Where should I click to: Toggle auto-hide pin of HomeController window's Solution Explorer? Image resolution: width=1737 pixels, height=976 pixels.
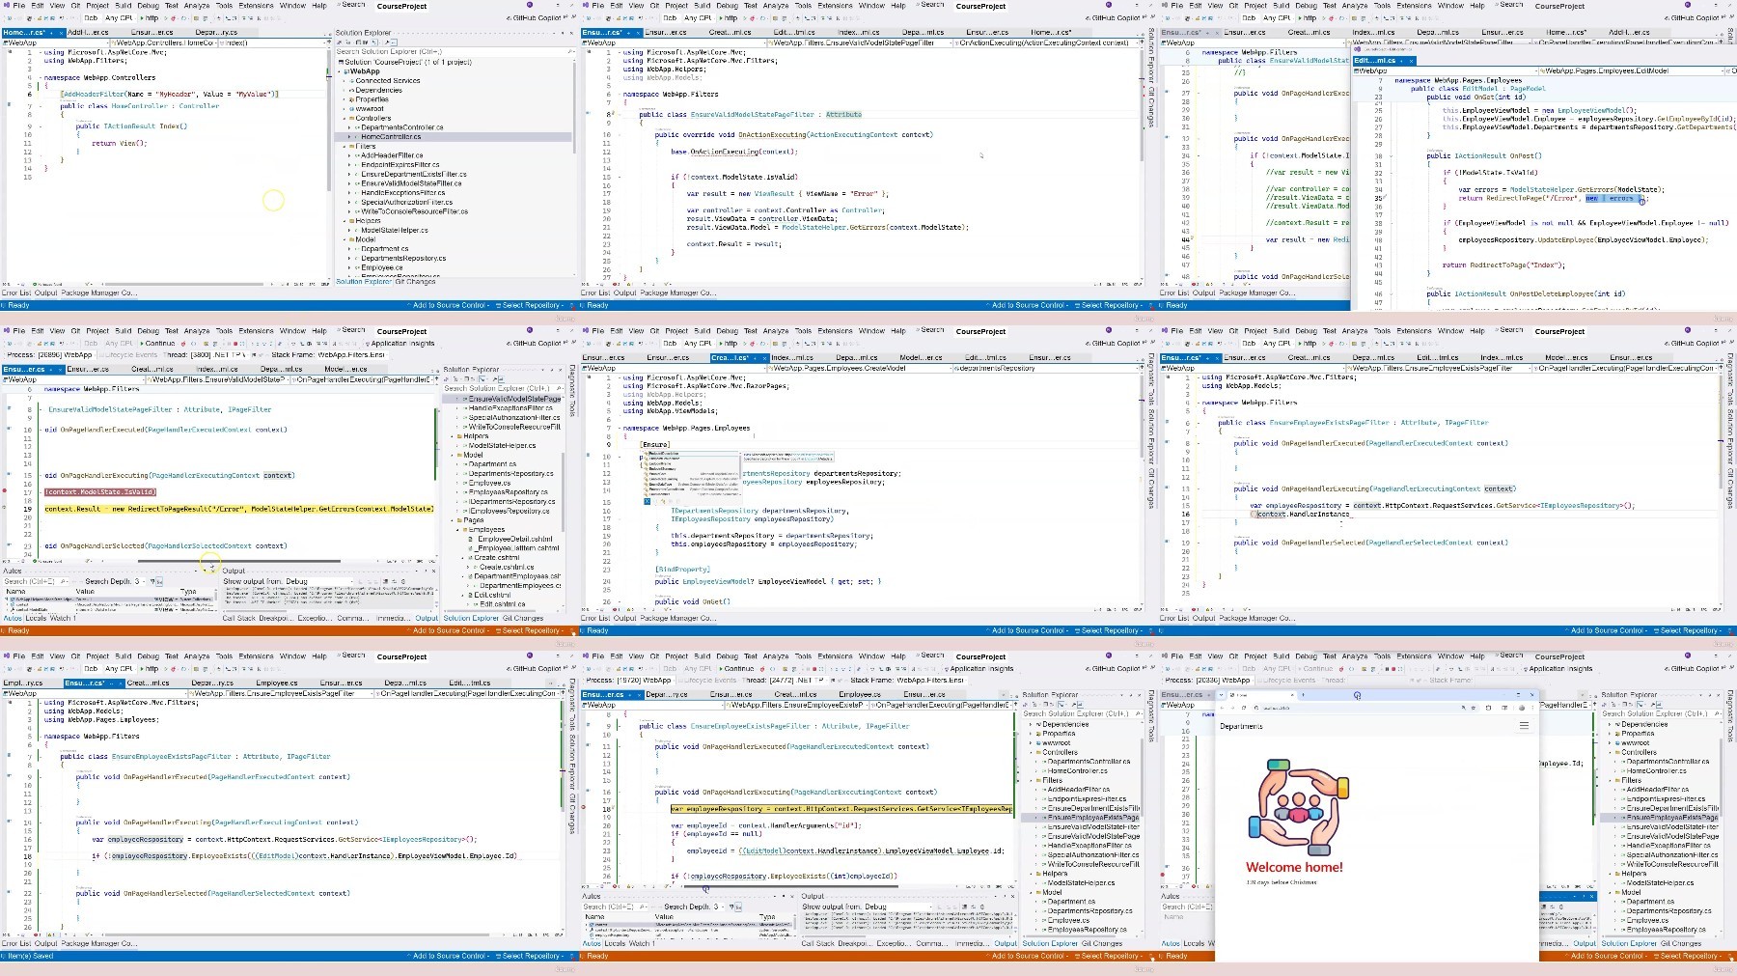(x=563, y=33)
